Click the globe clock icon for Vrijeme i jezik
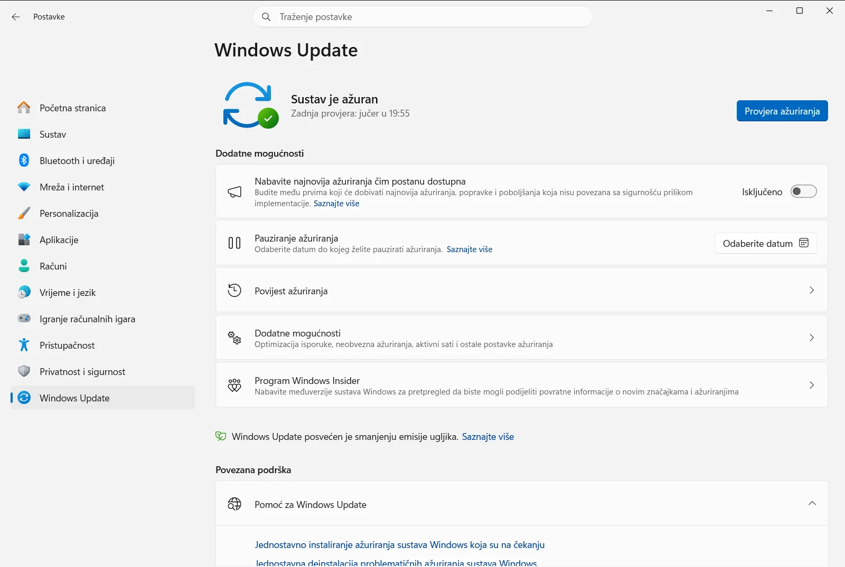Image resolution: width=845 pixels, height=567 pixels. pos(24,292)
